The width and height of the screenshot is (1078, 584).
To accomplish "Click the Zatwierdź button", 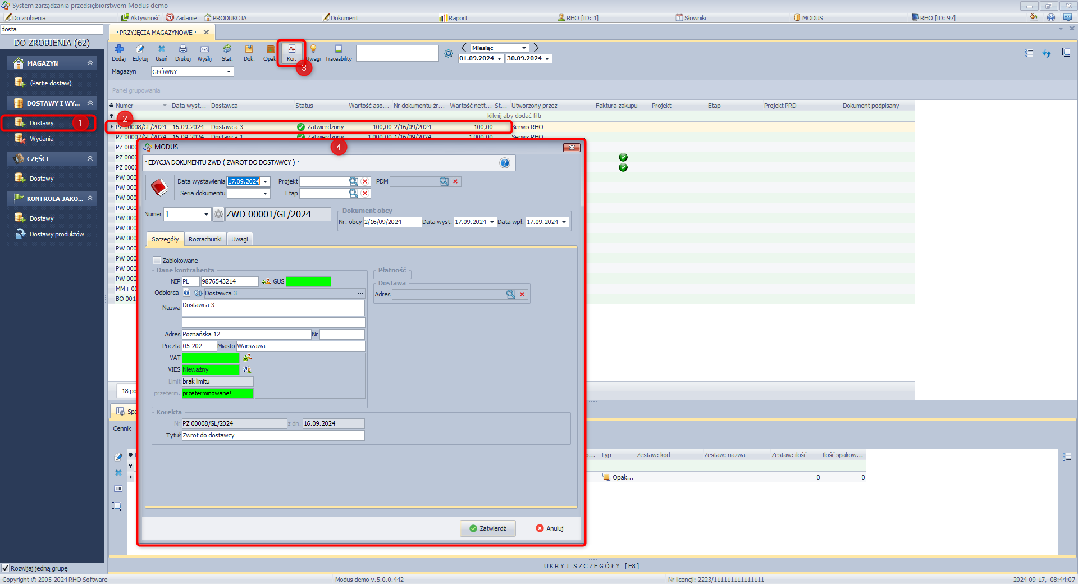I will (487, 528).
